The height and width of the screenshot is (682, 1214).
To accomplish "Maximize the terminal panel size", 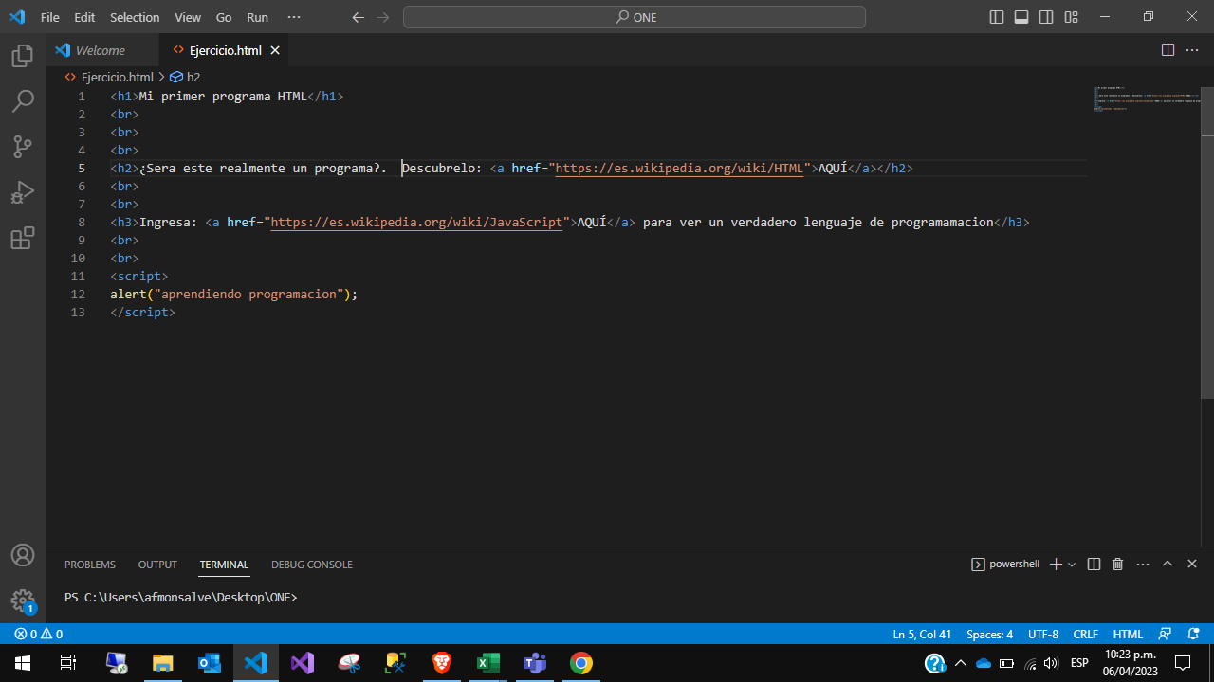I will click(x=1168, y=565).
